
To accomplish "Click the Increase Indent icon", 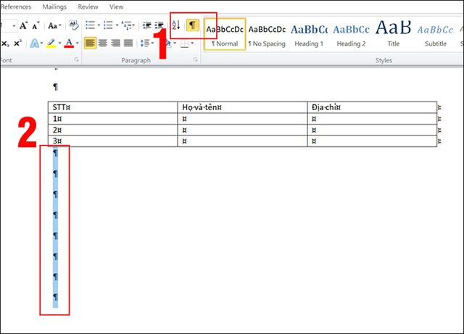I will click(x=160, y=25).
